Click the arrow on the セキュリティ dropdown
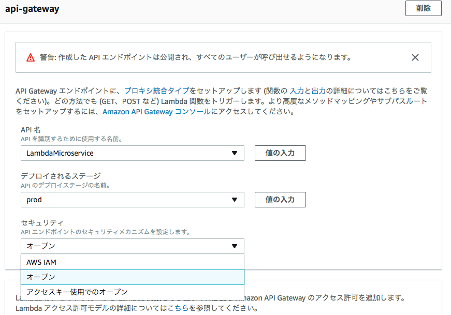The width and height of the screenshot is (451, 315). tap(235, 246)
